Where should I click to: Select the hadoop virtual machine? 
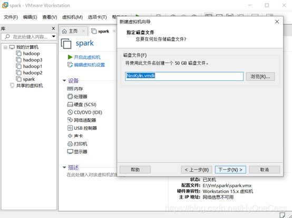31,54
